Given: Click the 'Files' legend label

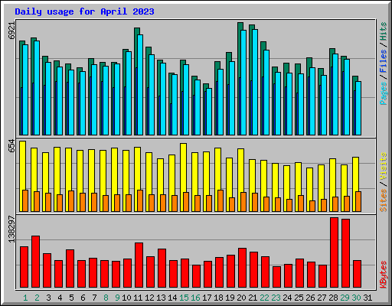Looking at the screenshot, I should coord(384,60).
